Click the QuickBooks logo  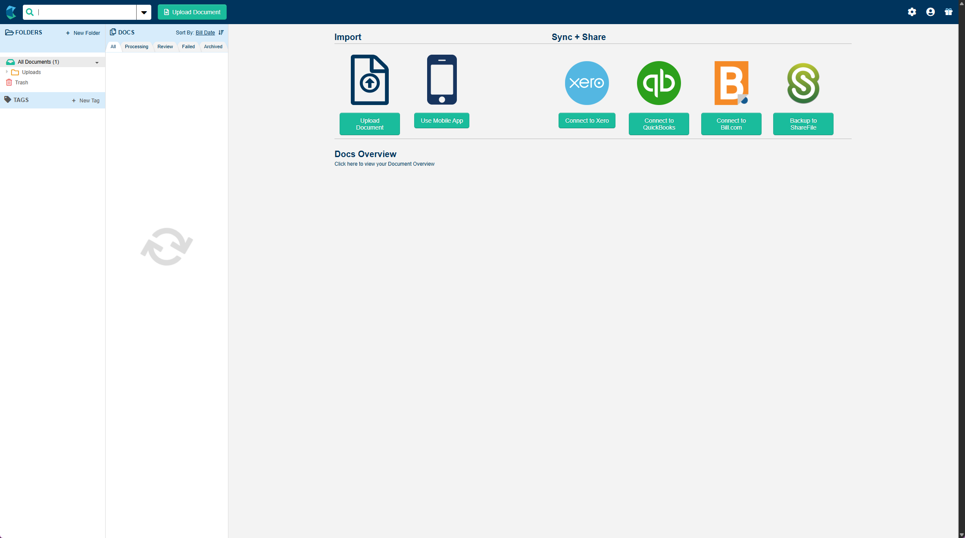tap(659, 83)
